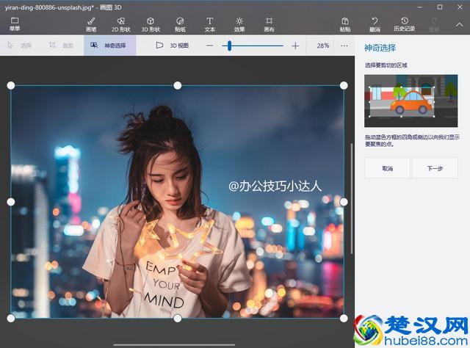Viewport: 470px width, 348px height.
Task: Click the greyed Redo icon
Action: coord(434,24)
